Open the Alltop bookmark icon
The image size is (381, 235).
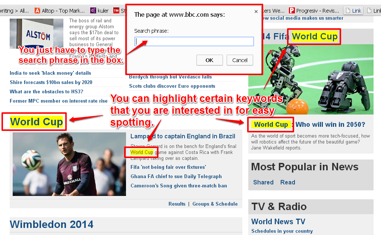coord(37,11)
